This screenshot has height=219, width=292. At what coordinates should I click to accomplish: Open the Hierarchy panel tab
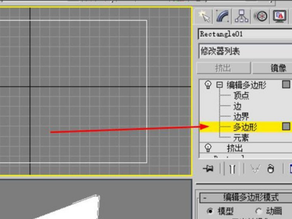(241, 17)
